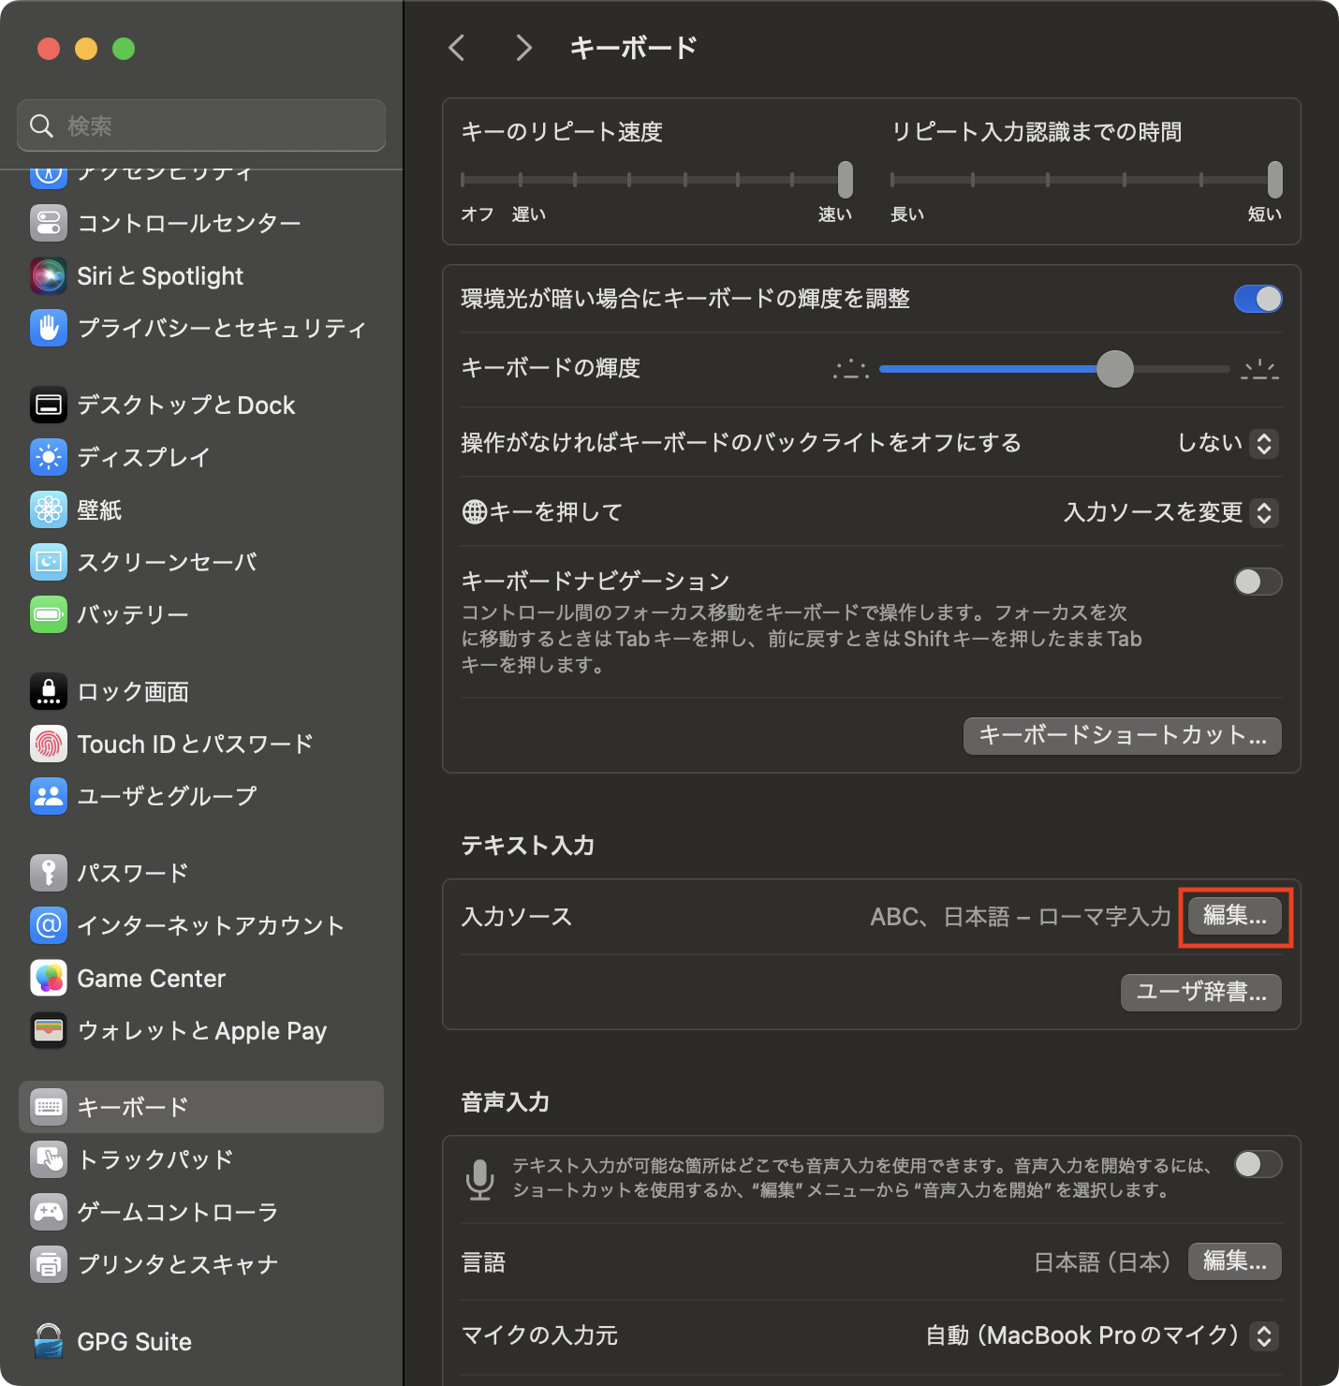Open the Users and Groups icon
Image resolution: width=1339 pixels, height=1386 pixels.
pos(49,796)
